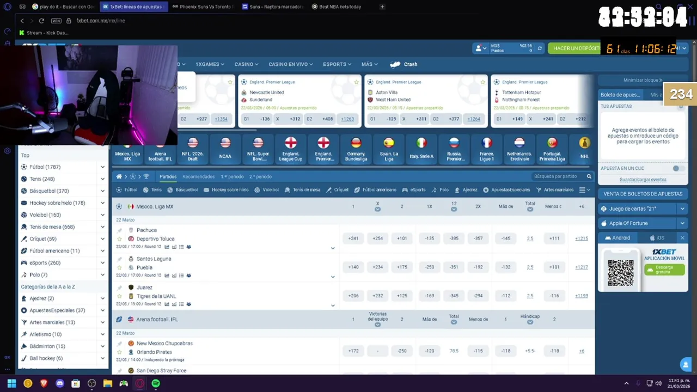Expand more markets for Pachuca match
Screen dimensions: 697x392
pyautogui.click(x=333, y=248)
